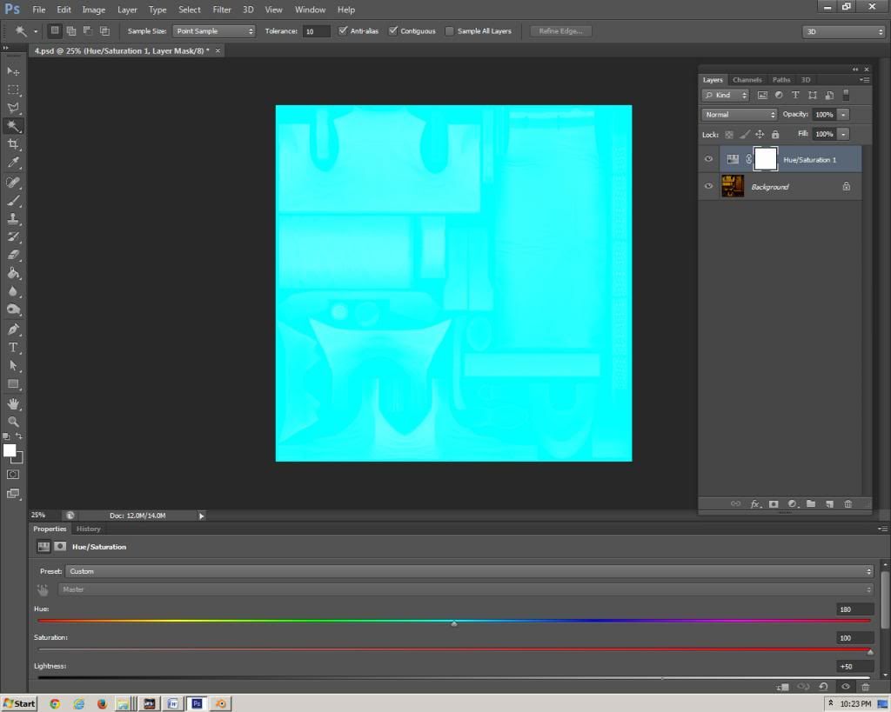
Task: Hide the Hue/Saturation 1 layer
Action: click(x=708, y=160)
